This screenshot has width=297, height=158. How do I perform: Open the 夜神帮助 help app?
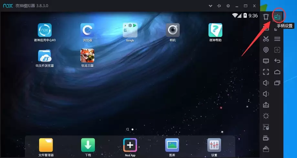click(x=215, y=32)
